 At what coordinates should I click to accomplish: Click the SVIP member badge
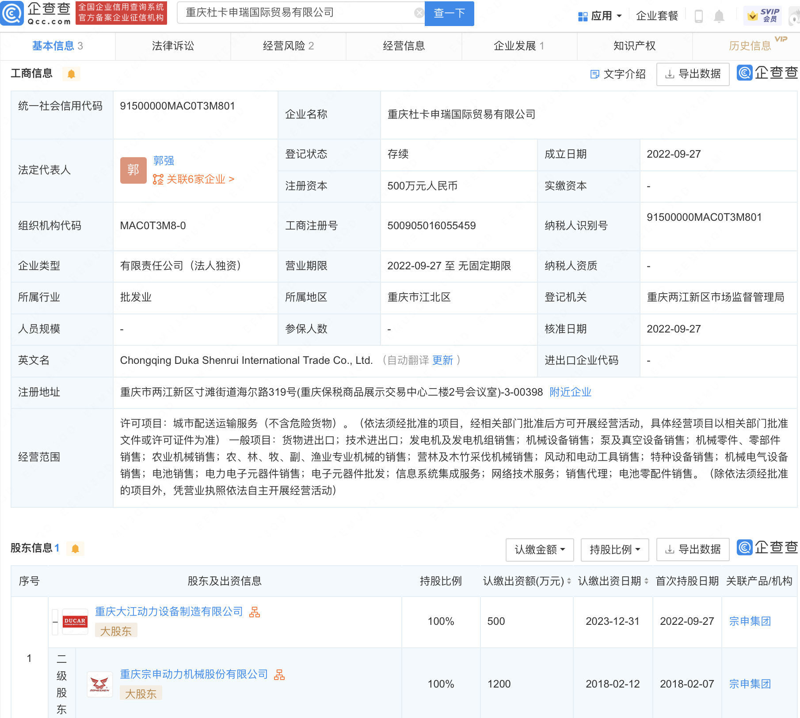[762, 16]
